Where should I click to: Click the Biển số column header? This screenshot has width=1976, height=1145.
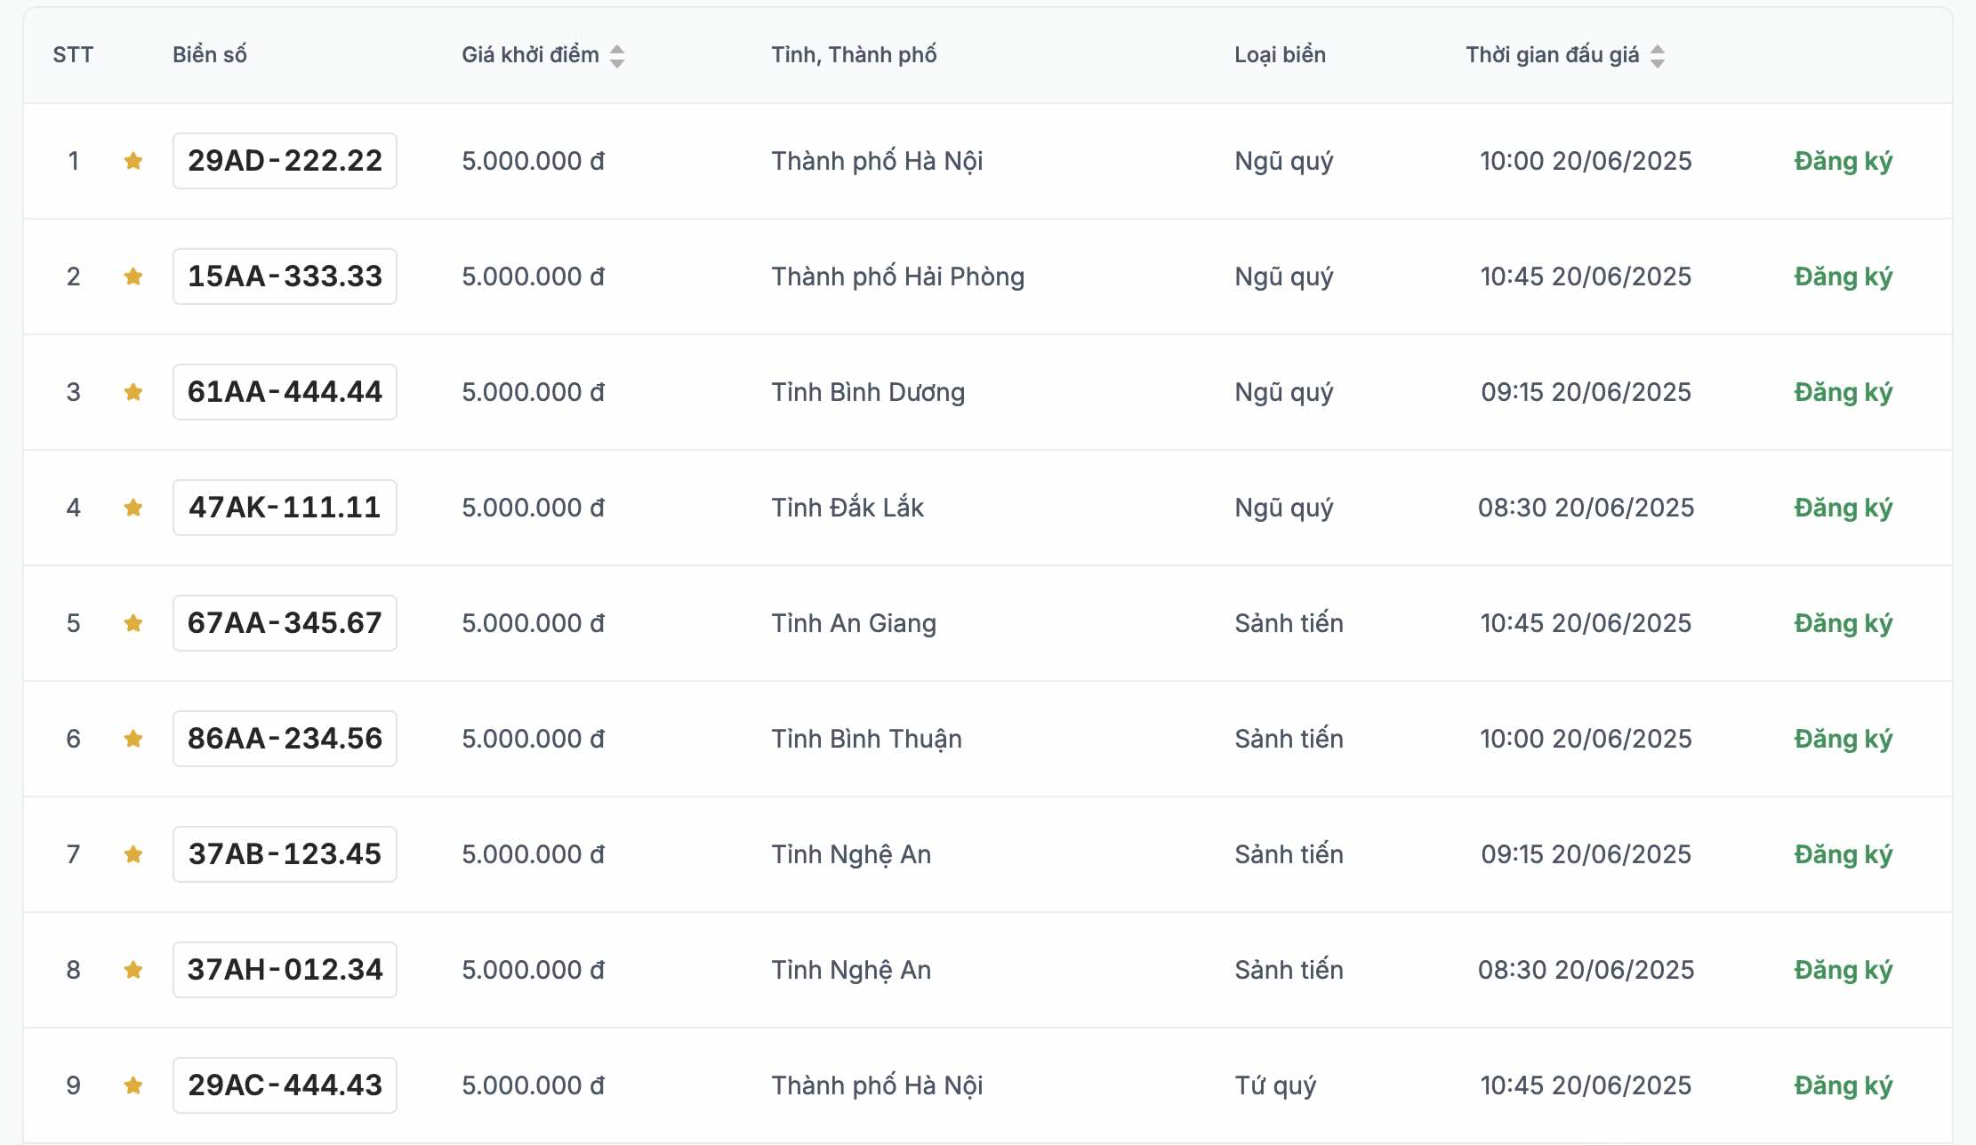point(210,55)
